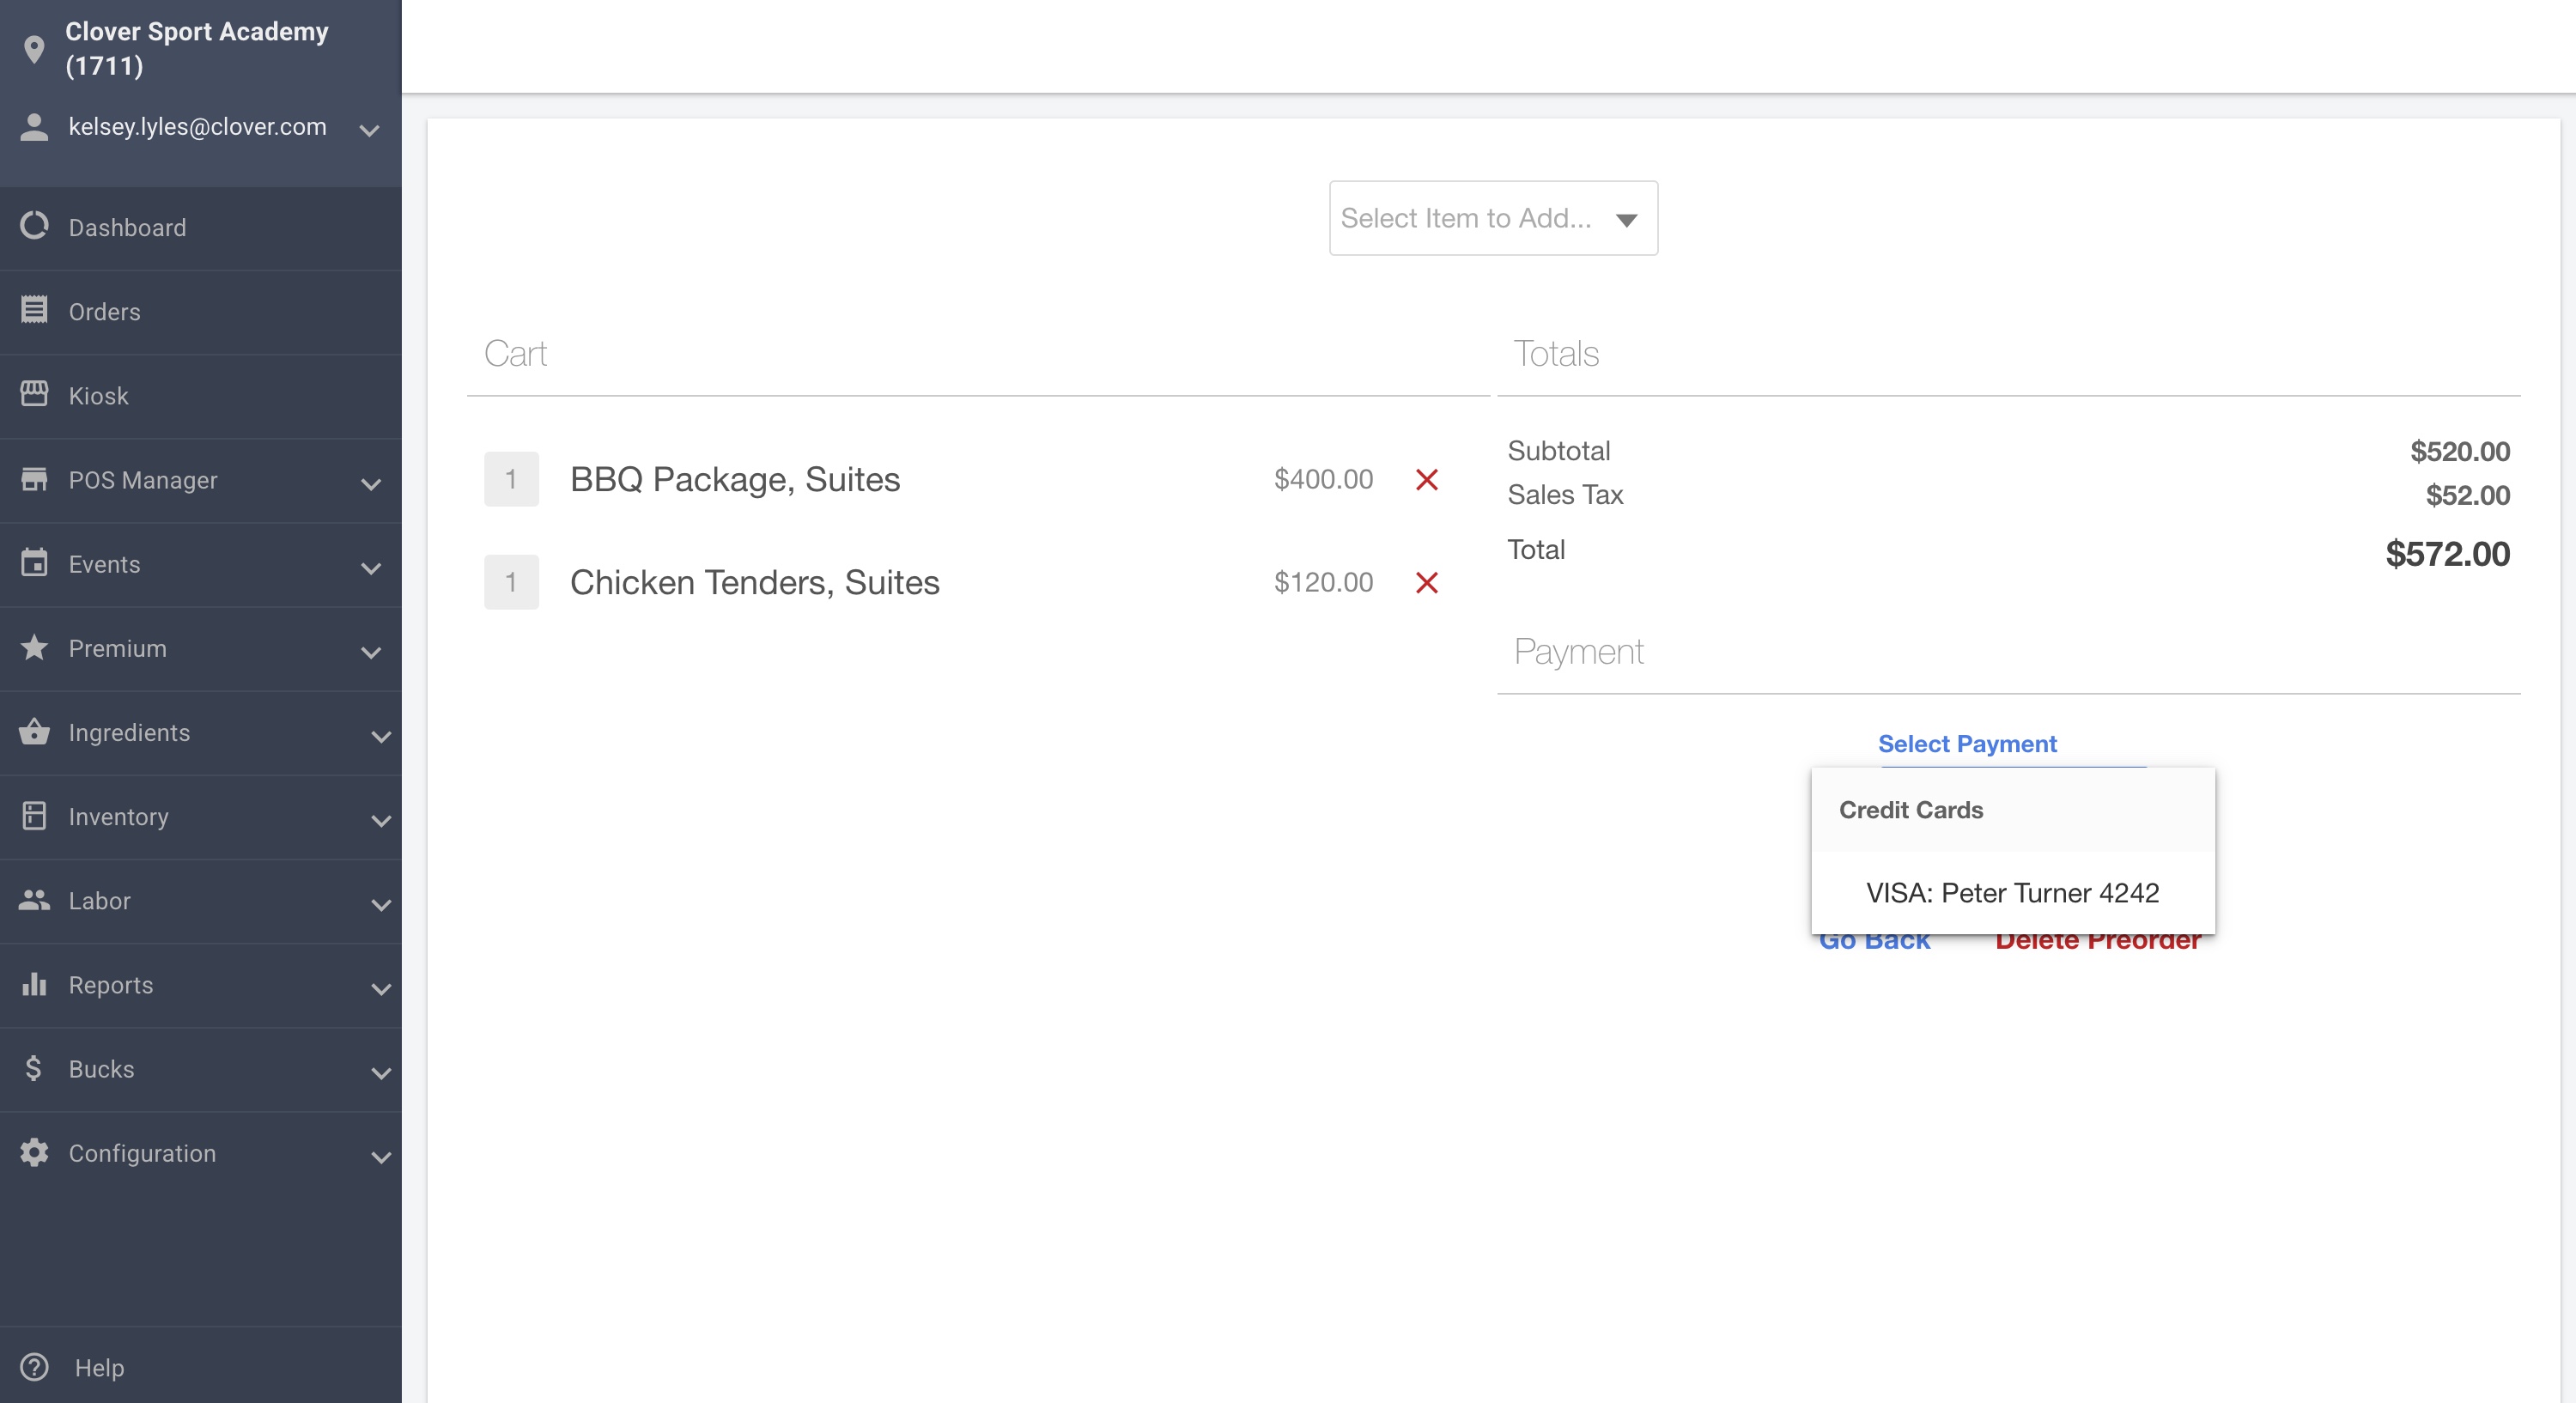Viewport: 2576px width, 1403px height.
Task: Click the location pin icon
Action: [34, 49]
